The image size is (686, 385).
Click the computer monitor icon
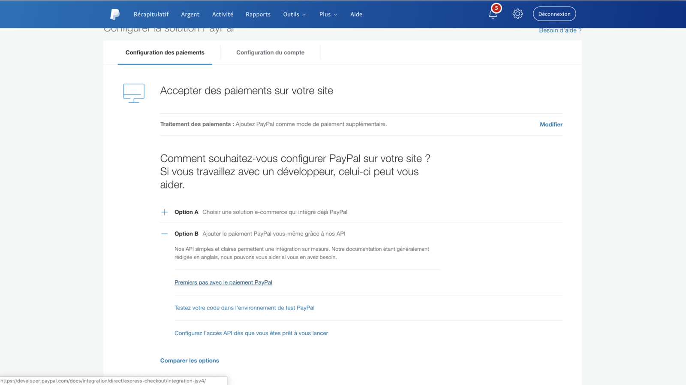click(x=134, y=93)
